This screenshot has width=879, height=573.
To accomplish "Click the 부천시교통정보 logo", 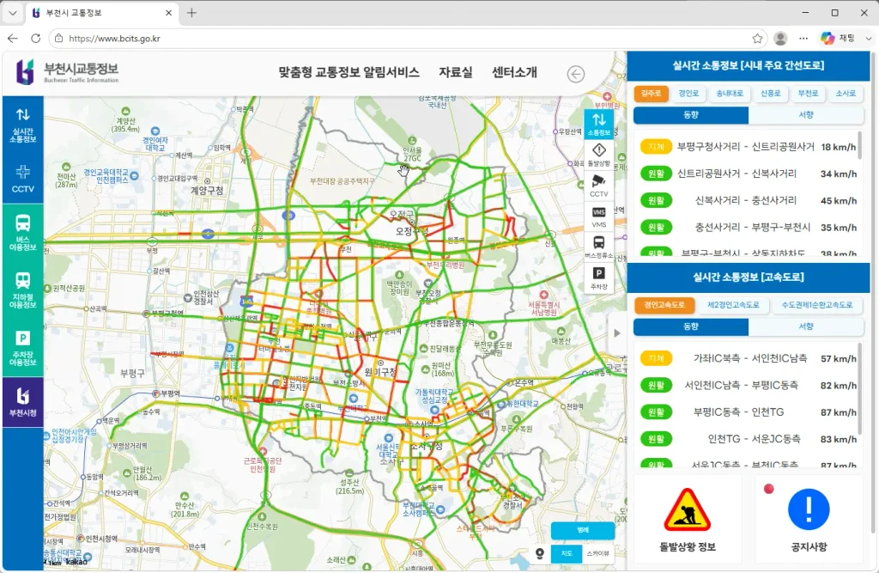I will [x=68, y=72].
